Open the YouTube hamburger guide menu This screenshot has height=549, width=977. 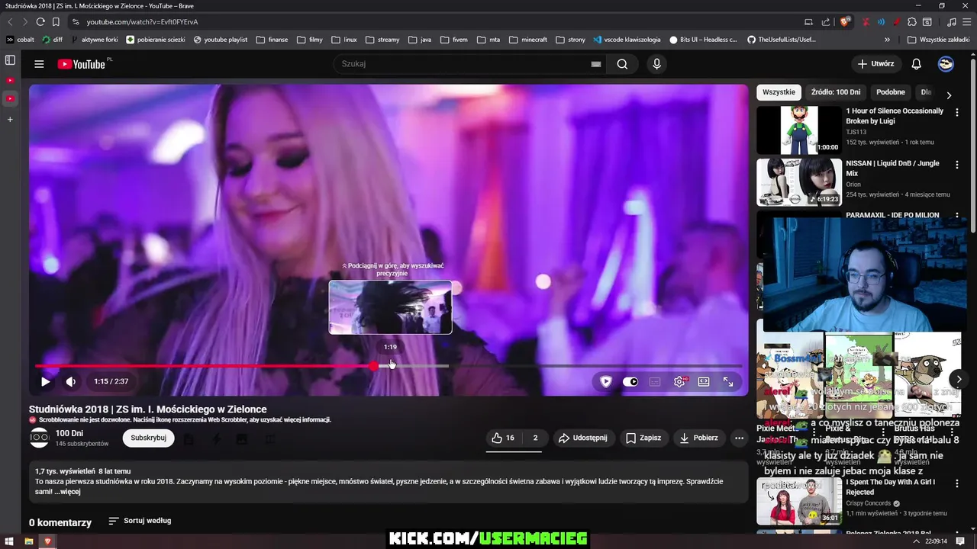(x=39, y=64)
